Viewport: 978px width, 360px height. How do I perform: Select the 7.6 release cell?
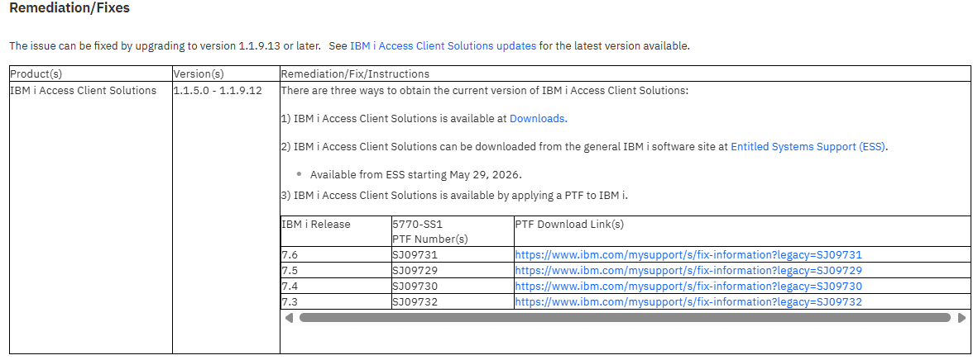(x=336, y=255)
